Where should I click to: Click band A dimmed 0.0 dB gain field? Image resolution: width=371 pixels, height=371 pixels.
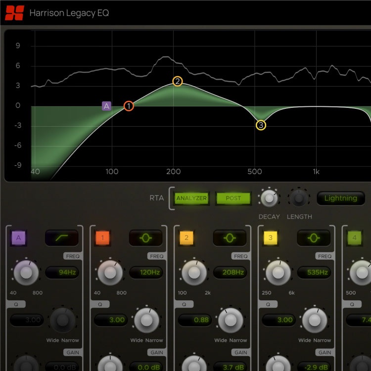click(x=62, y=367)
